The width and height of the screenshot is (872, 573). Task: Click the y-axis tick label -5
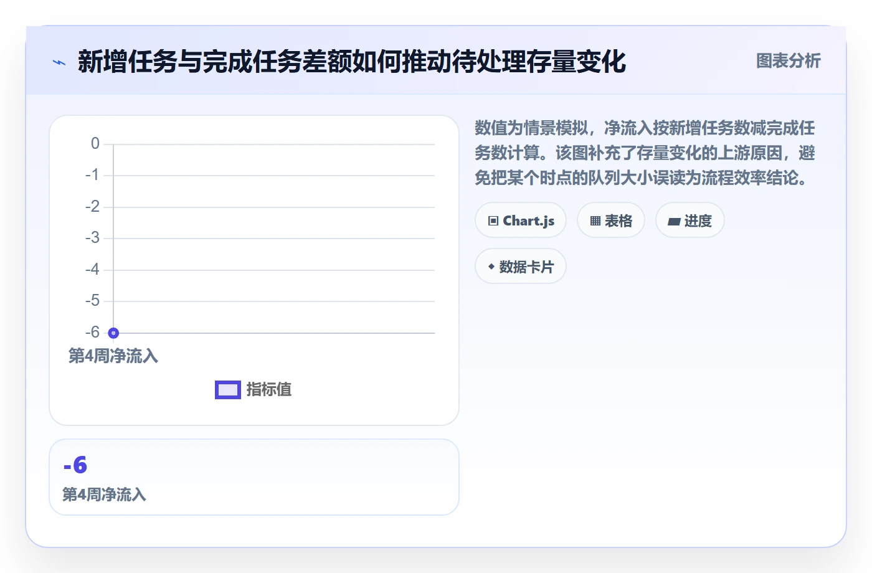[x=92, y=301]
